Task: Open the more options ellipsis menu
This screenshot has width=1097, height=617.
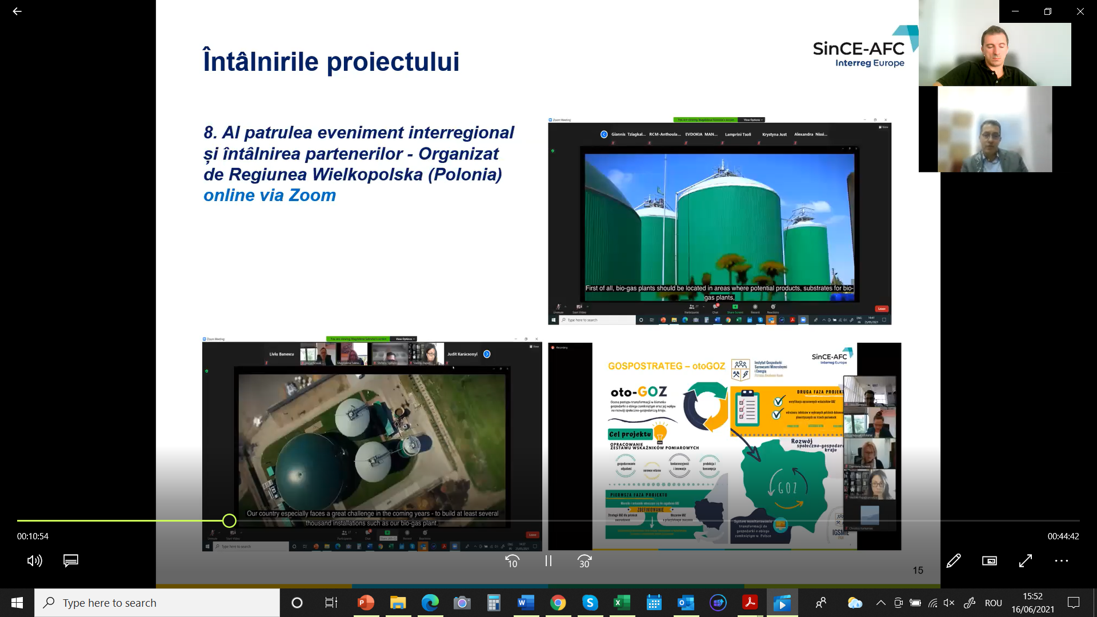Action: point(1062,561)
